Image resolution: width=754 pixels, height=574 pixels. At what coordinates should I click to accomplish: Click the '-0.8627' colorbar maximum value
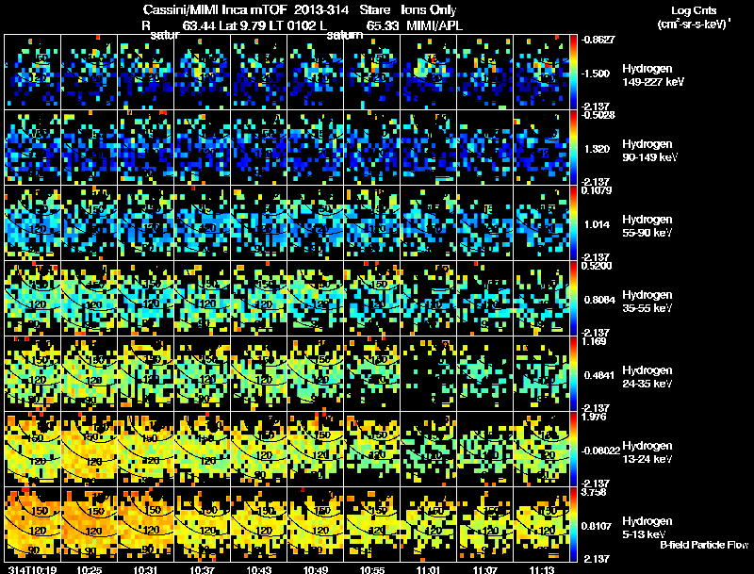pyautogui.click(x=598, y=40)
